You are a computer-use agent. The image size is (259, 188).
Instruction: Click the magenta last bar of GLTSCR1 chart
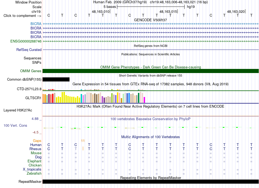144,100
